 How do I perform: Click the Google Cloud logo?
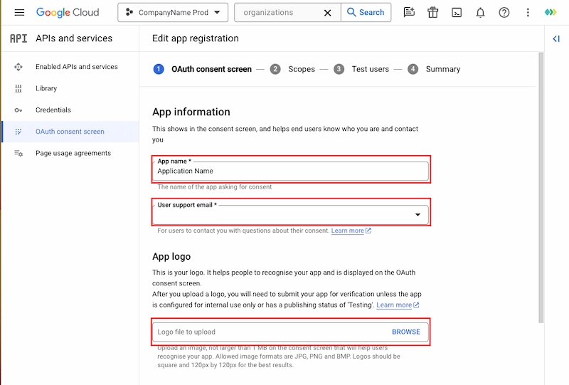point(68,13)
